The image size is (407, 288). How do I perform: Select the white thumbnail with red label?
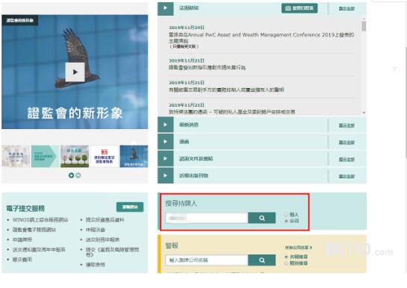(104, 157)
